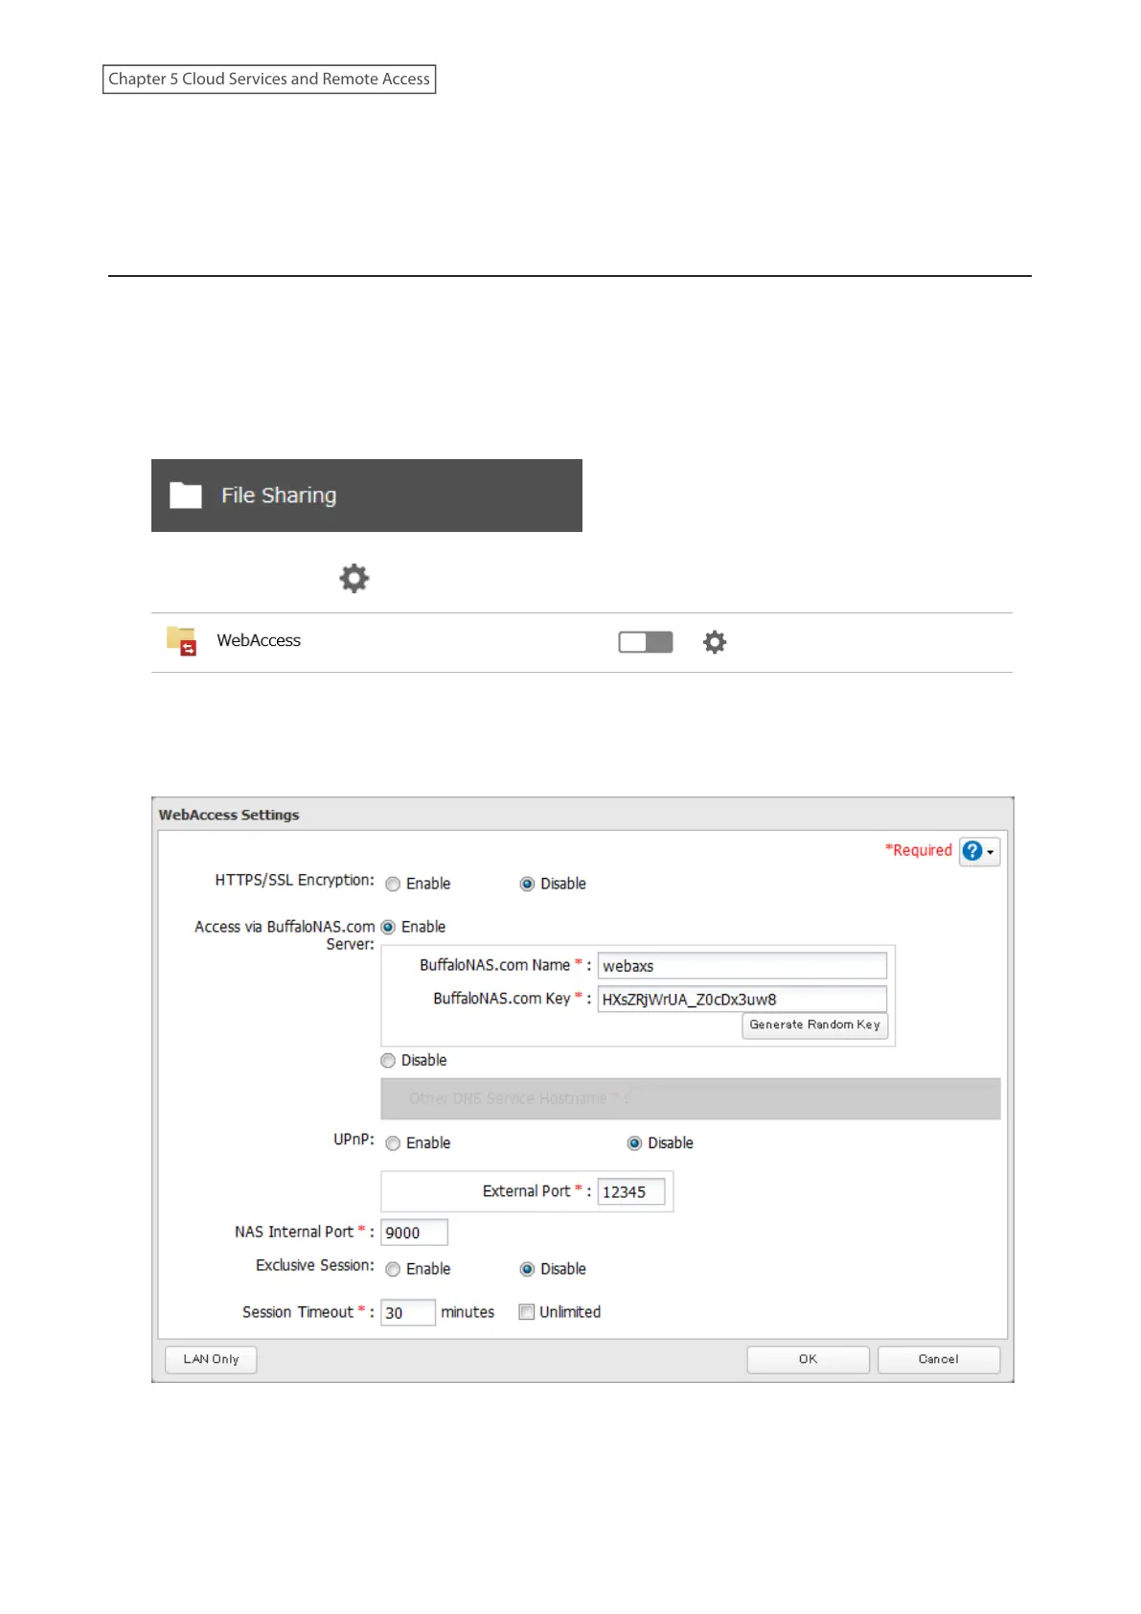Disable HTTPS/SSL Encryption
This screenshot has height=1614, width=1141.
pyautogui.click(x=527, y=884)
